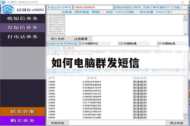The height and width of the screenshot is (126, 190).
Task: Click the number list scroll-up arrow
Action: point(185,16)
